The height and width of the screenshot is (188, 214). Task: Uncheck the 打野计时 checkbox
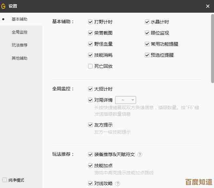coord(90,22)
